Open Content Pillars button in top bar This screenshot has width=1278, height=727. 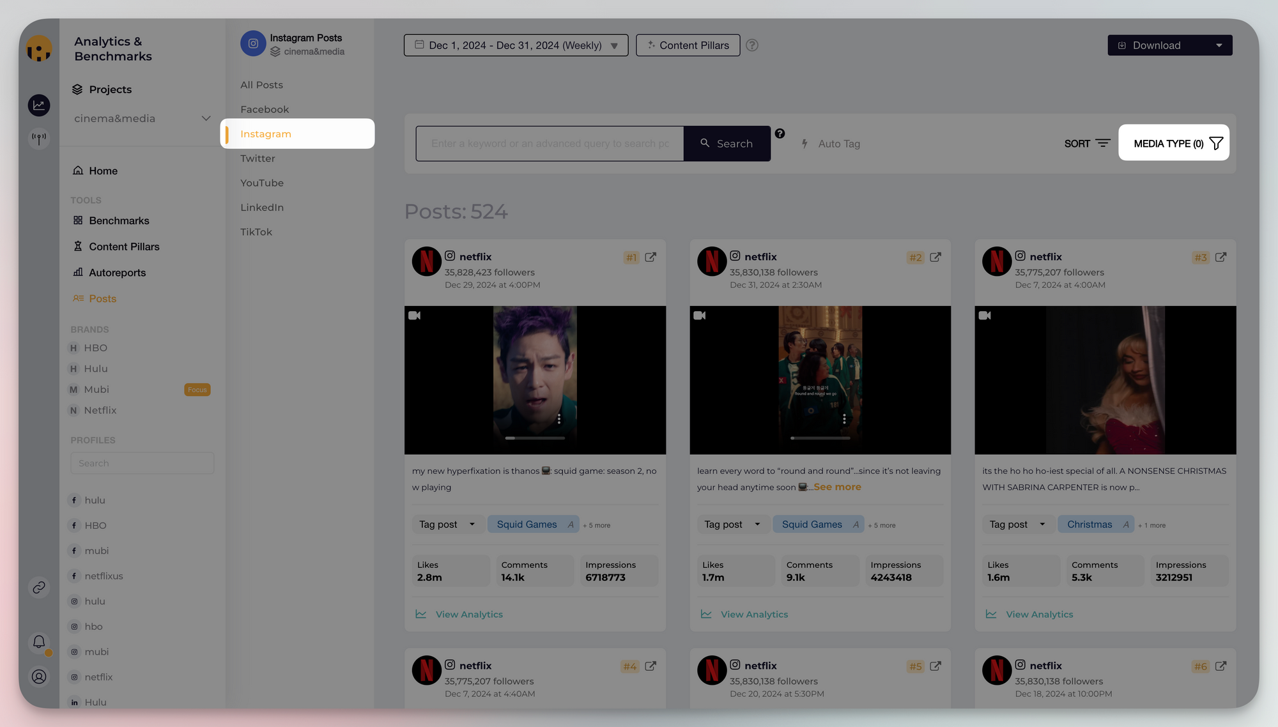point(688,45)
